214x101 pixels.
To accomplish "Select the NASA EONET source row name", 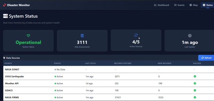I will (12, 69).
